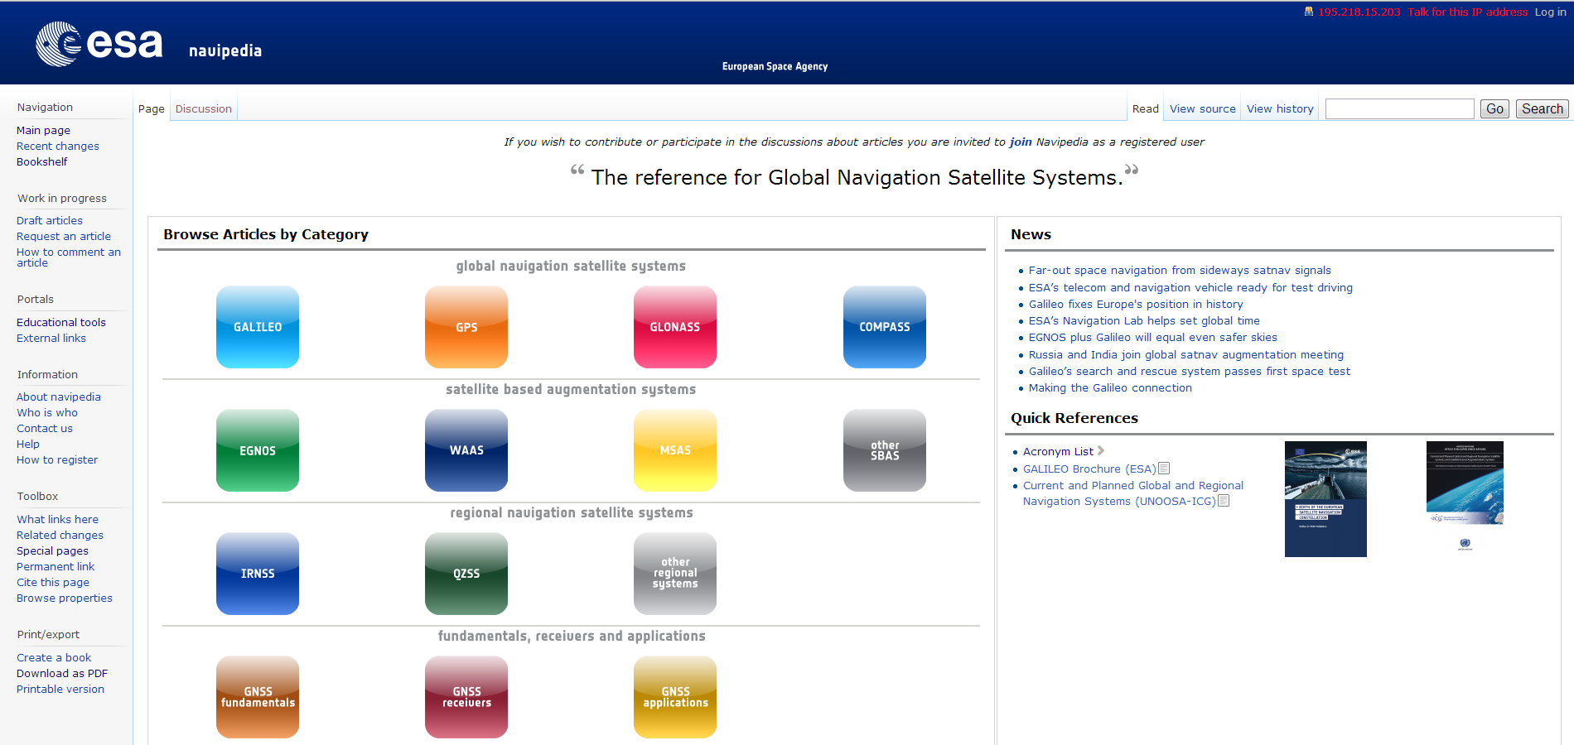
Task: Click in the search input field
Action: click(1400, 108)
